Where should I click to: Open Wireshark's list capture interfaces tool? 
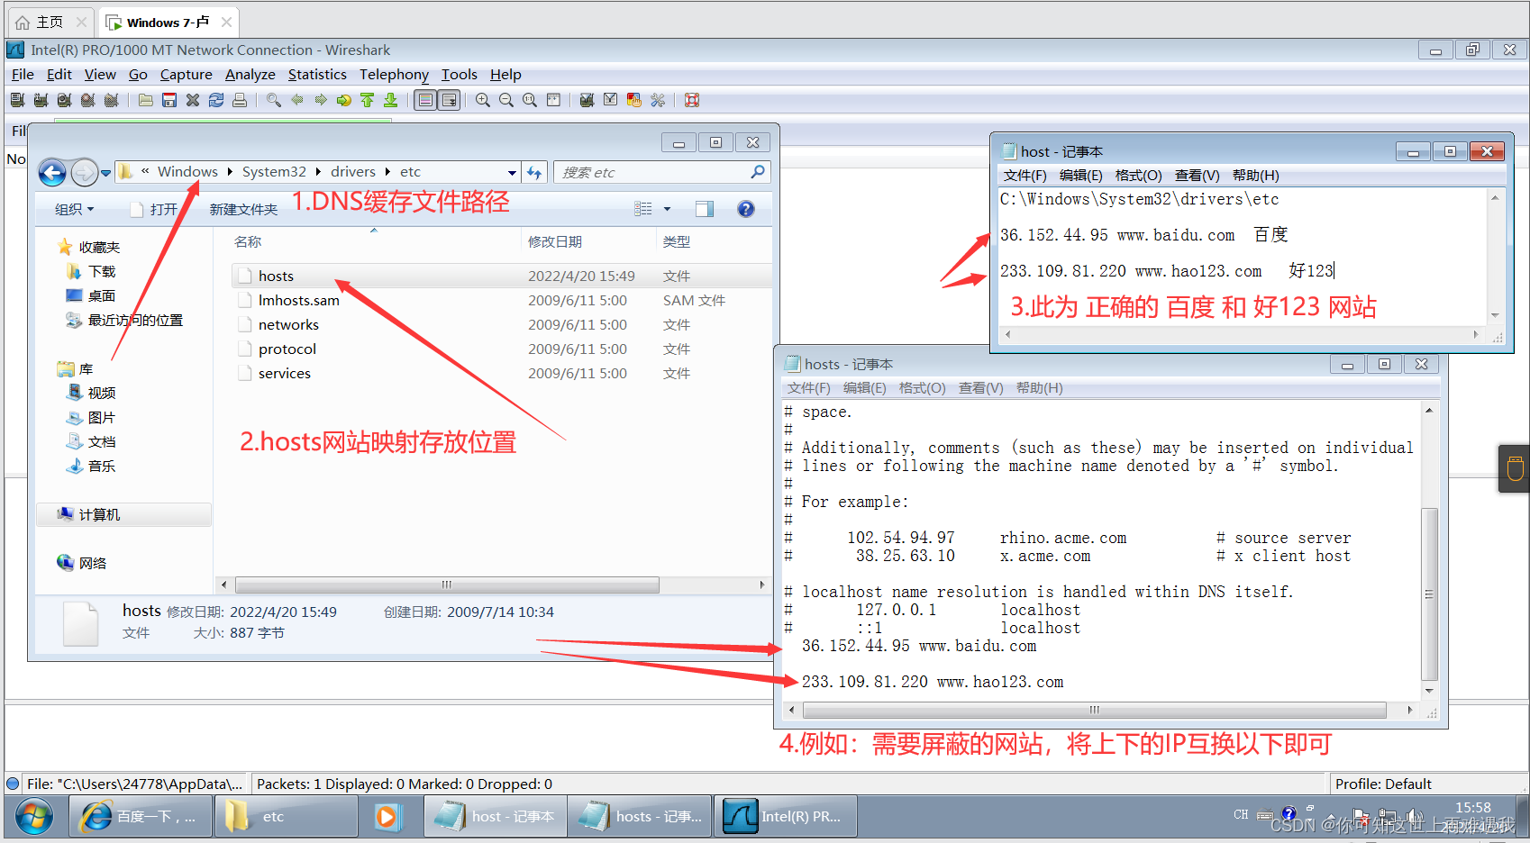(18, 100)
